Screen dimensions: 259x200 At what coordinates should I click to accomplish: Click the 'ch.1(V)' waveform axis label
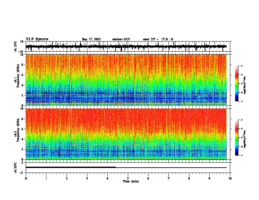[16, 46]
